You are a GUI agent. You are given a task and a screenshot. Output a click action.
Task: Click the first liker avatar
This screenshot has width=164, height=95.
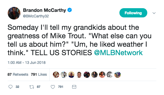56,75
